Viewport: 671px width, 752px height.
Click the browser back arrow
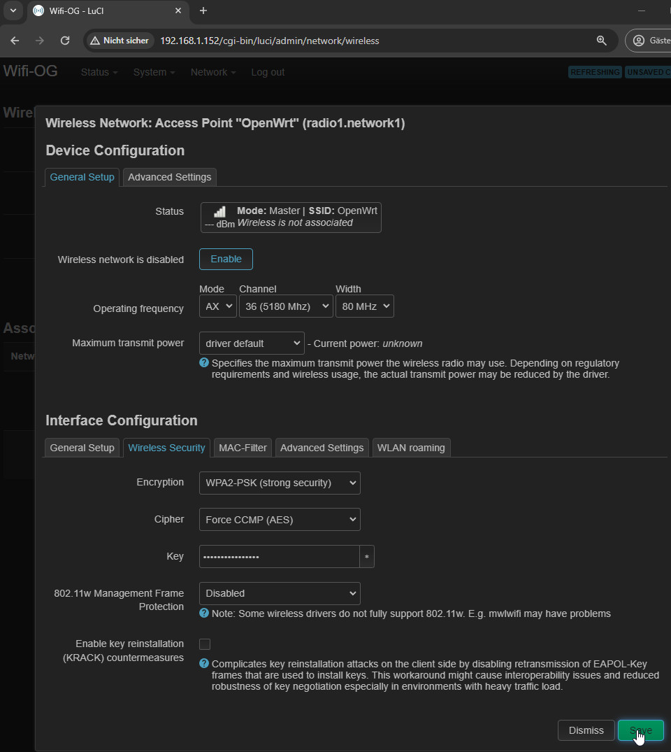click(15, 41)
